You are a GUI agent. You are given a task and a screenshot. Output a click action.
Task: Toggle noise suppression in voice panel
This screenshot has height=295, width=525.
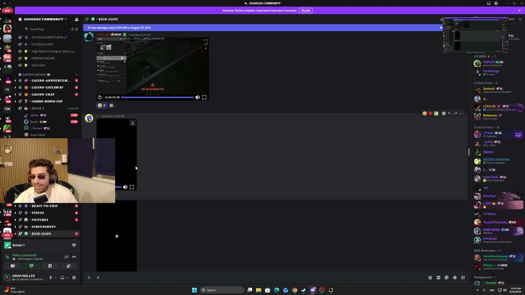click(x=66, y=257)
